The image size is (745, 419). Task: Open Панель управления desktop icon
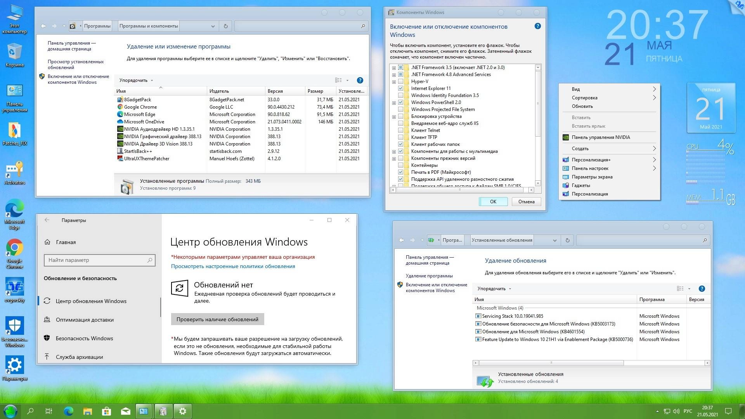pos(14,98)
